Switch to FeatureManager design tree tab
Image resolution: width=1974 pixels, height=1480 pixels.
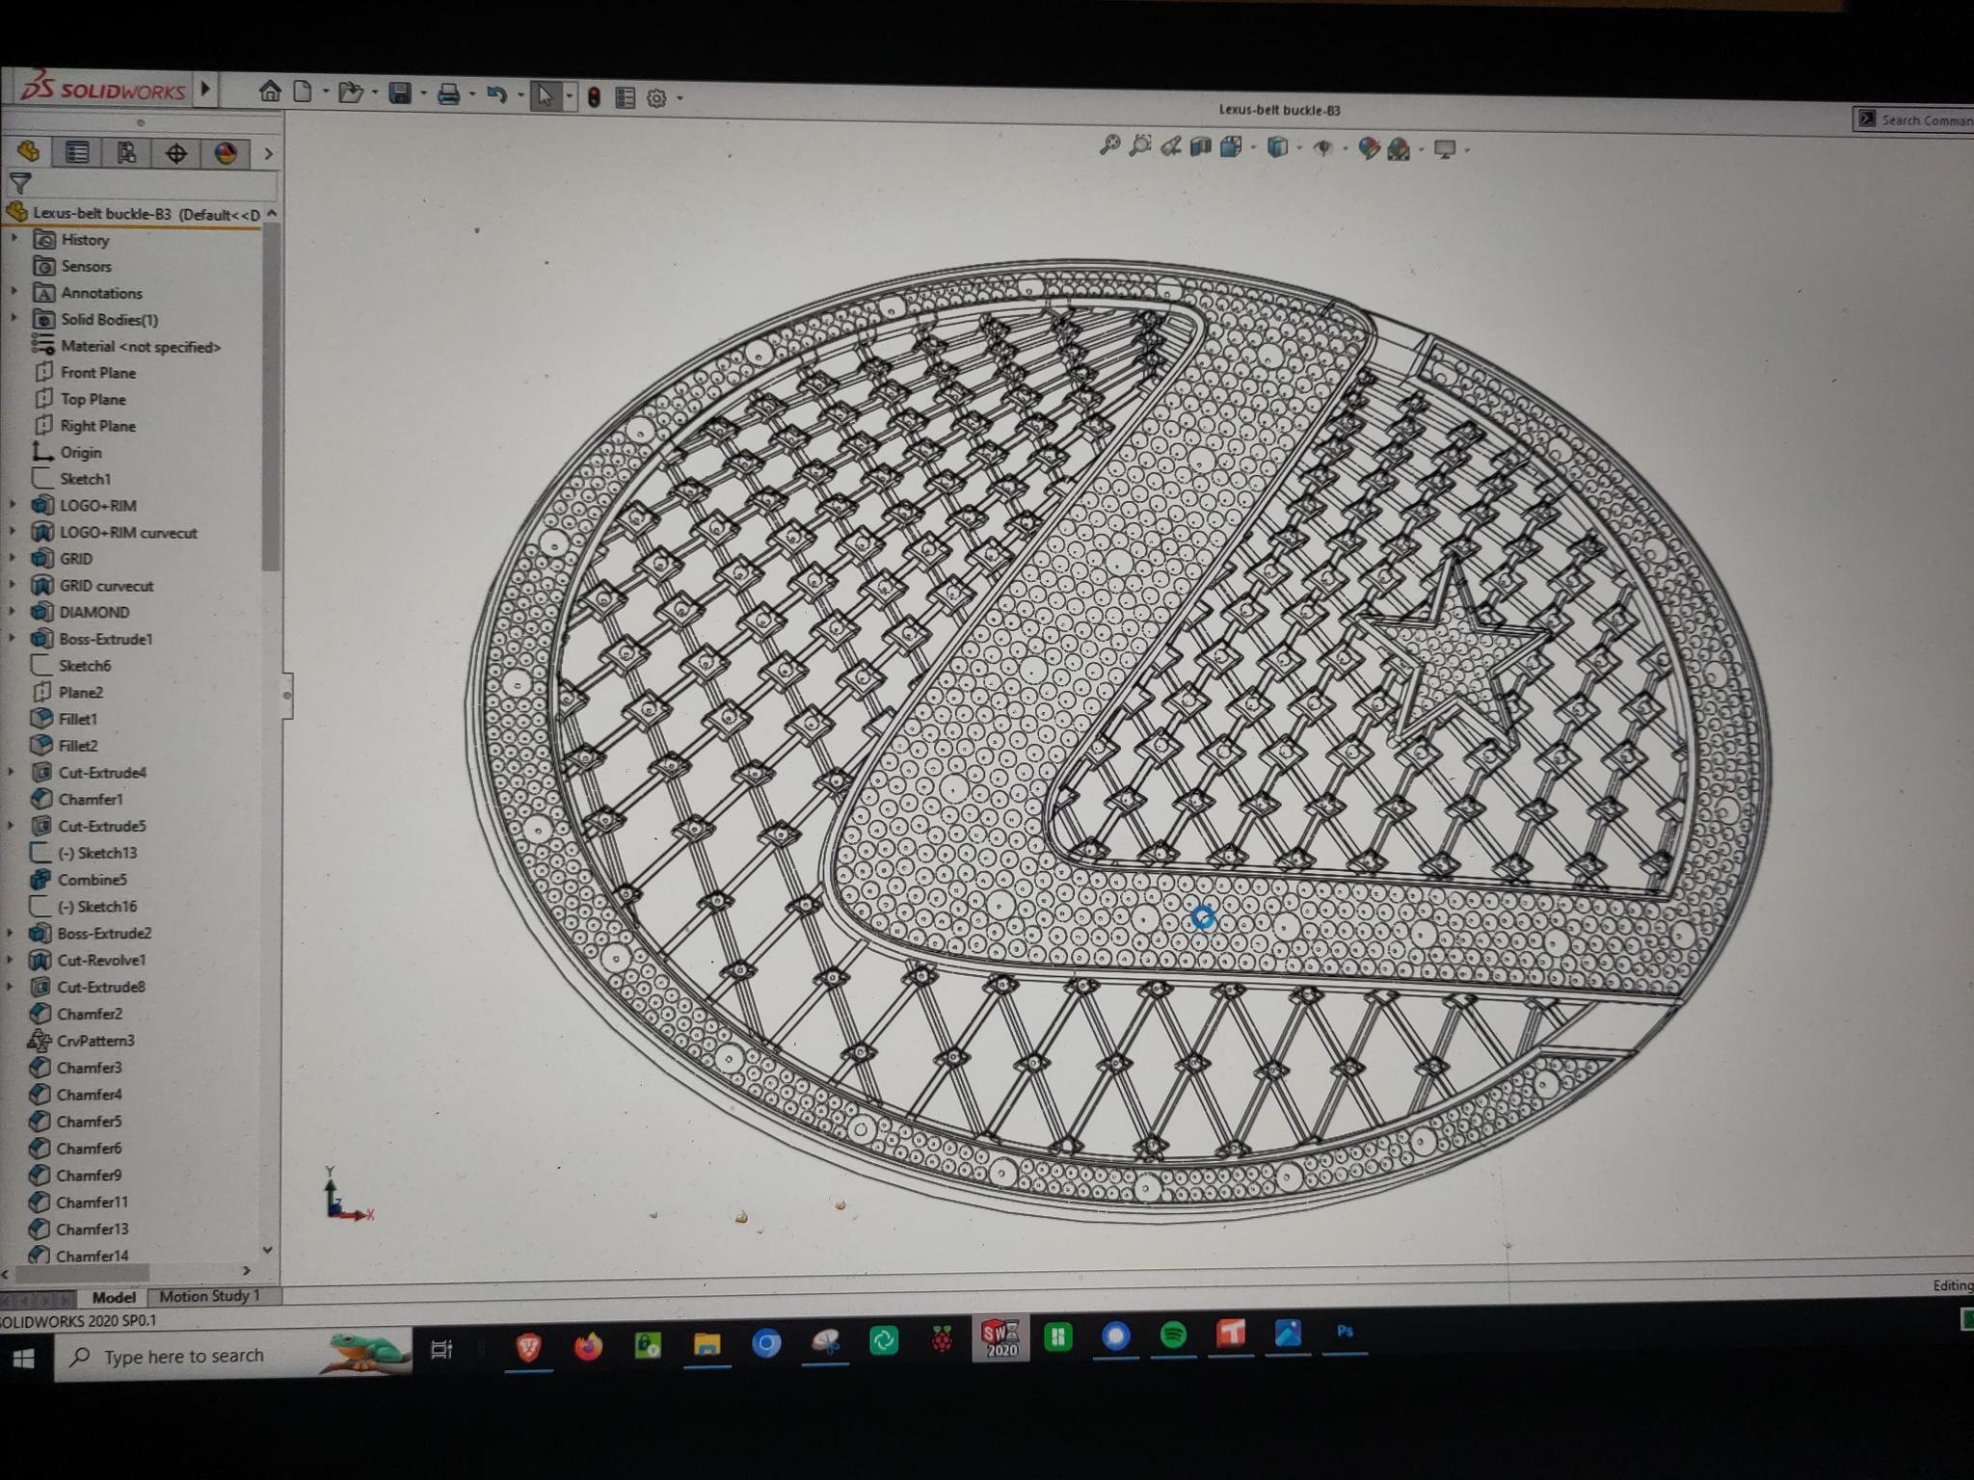tap(28, 151)
